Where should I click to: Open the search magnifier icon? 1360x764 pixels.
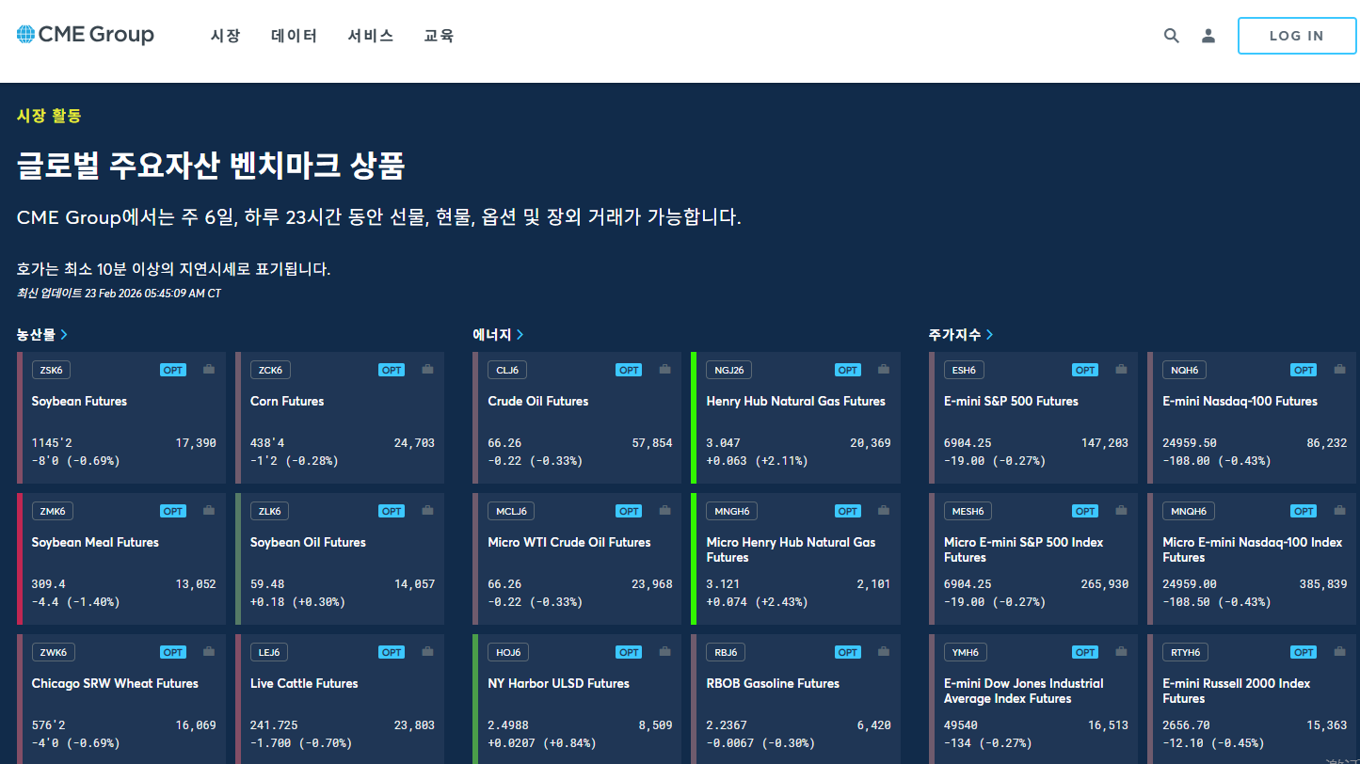click(x=1171, y=35)
